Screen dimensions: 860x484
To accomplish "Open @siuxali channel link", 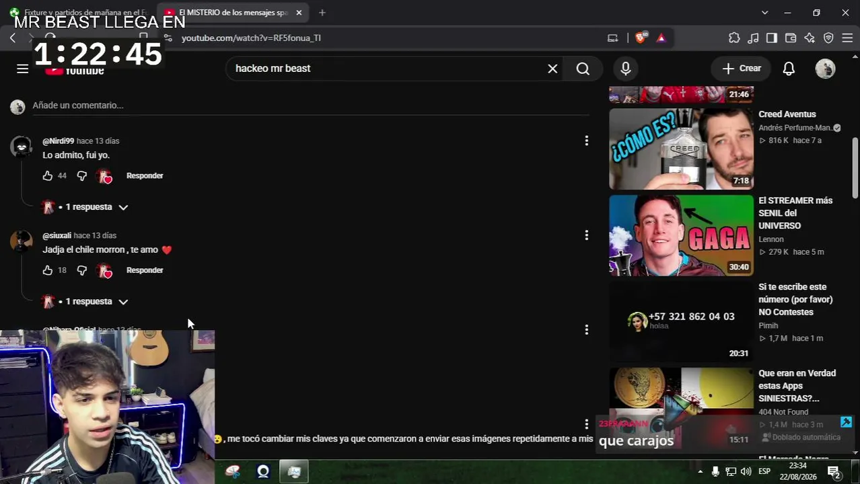I will [x=57, y=236].
